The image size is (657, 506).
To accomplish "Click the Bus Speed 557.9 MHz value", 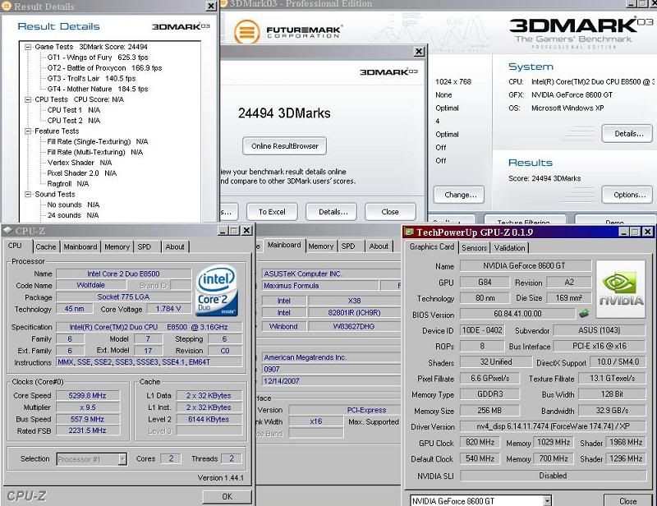I will coord(87,419).
